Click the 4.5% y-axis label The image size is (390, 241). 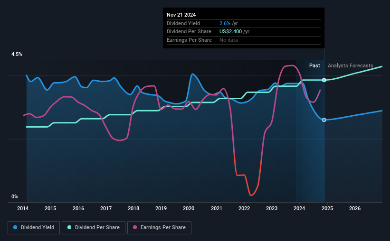(x=17, y=55)
